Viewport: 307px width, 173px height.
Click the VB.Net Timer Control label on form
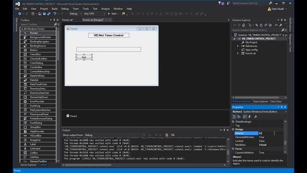tap(109, 35)
